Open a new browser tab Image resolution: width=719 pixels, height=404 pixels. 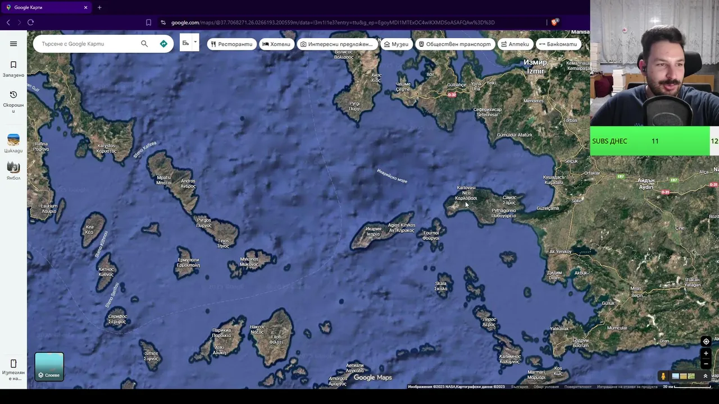pyautogui.click(x=99, y=7)
